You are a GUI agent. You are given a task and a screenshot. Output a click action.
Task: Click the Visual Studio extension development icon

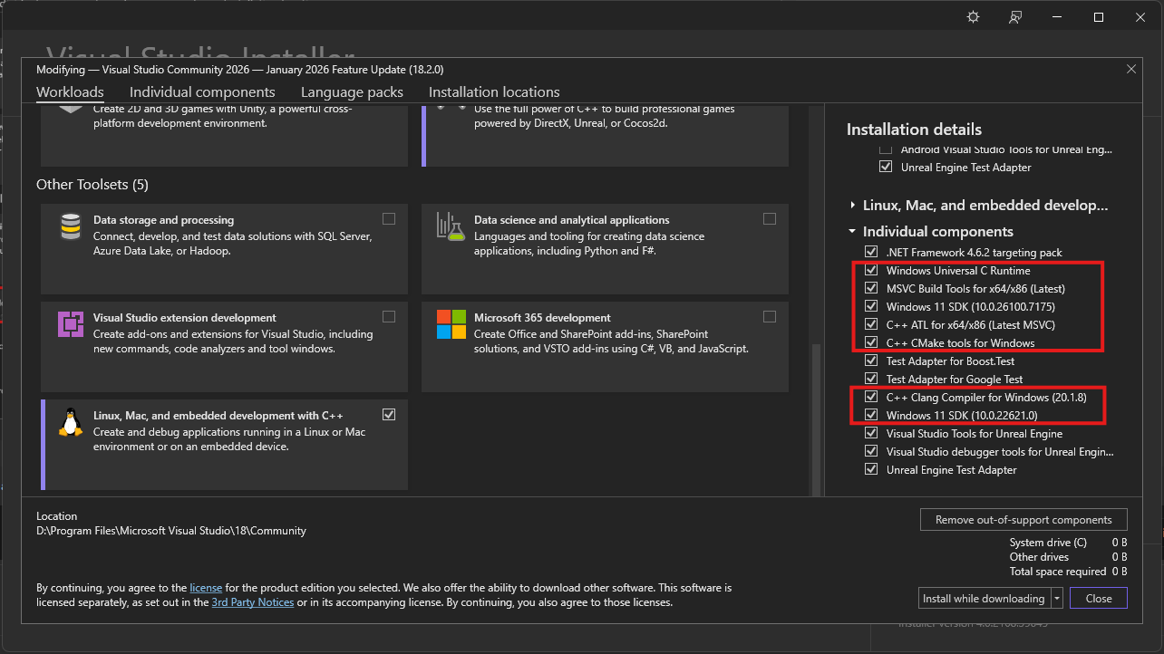pyautogui.click(x=71, y=323)
